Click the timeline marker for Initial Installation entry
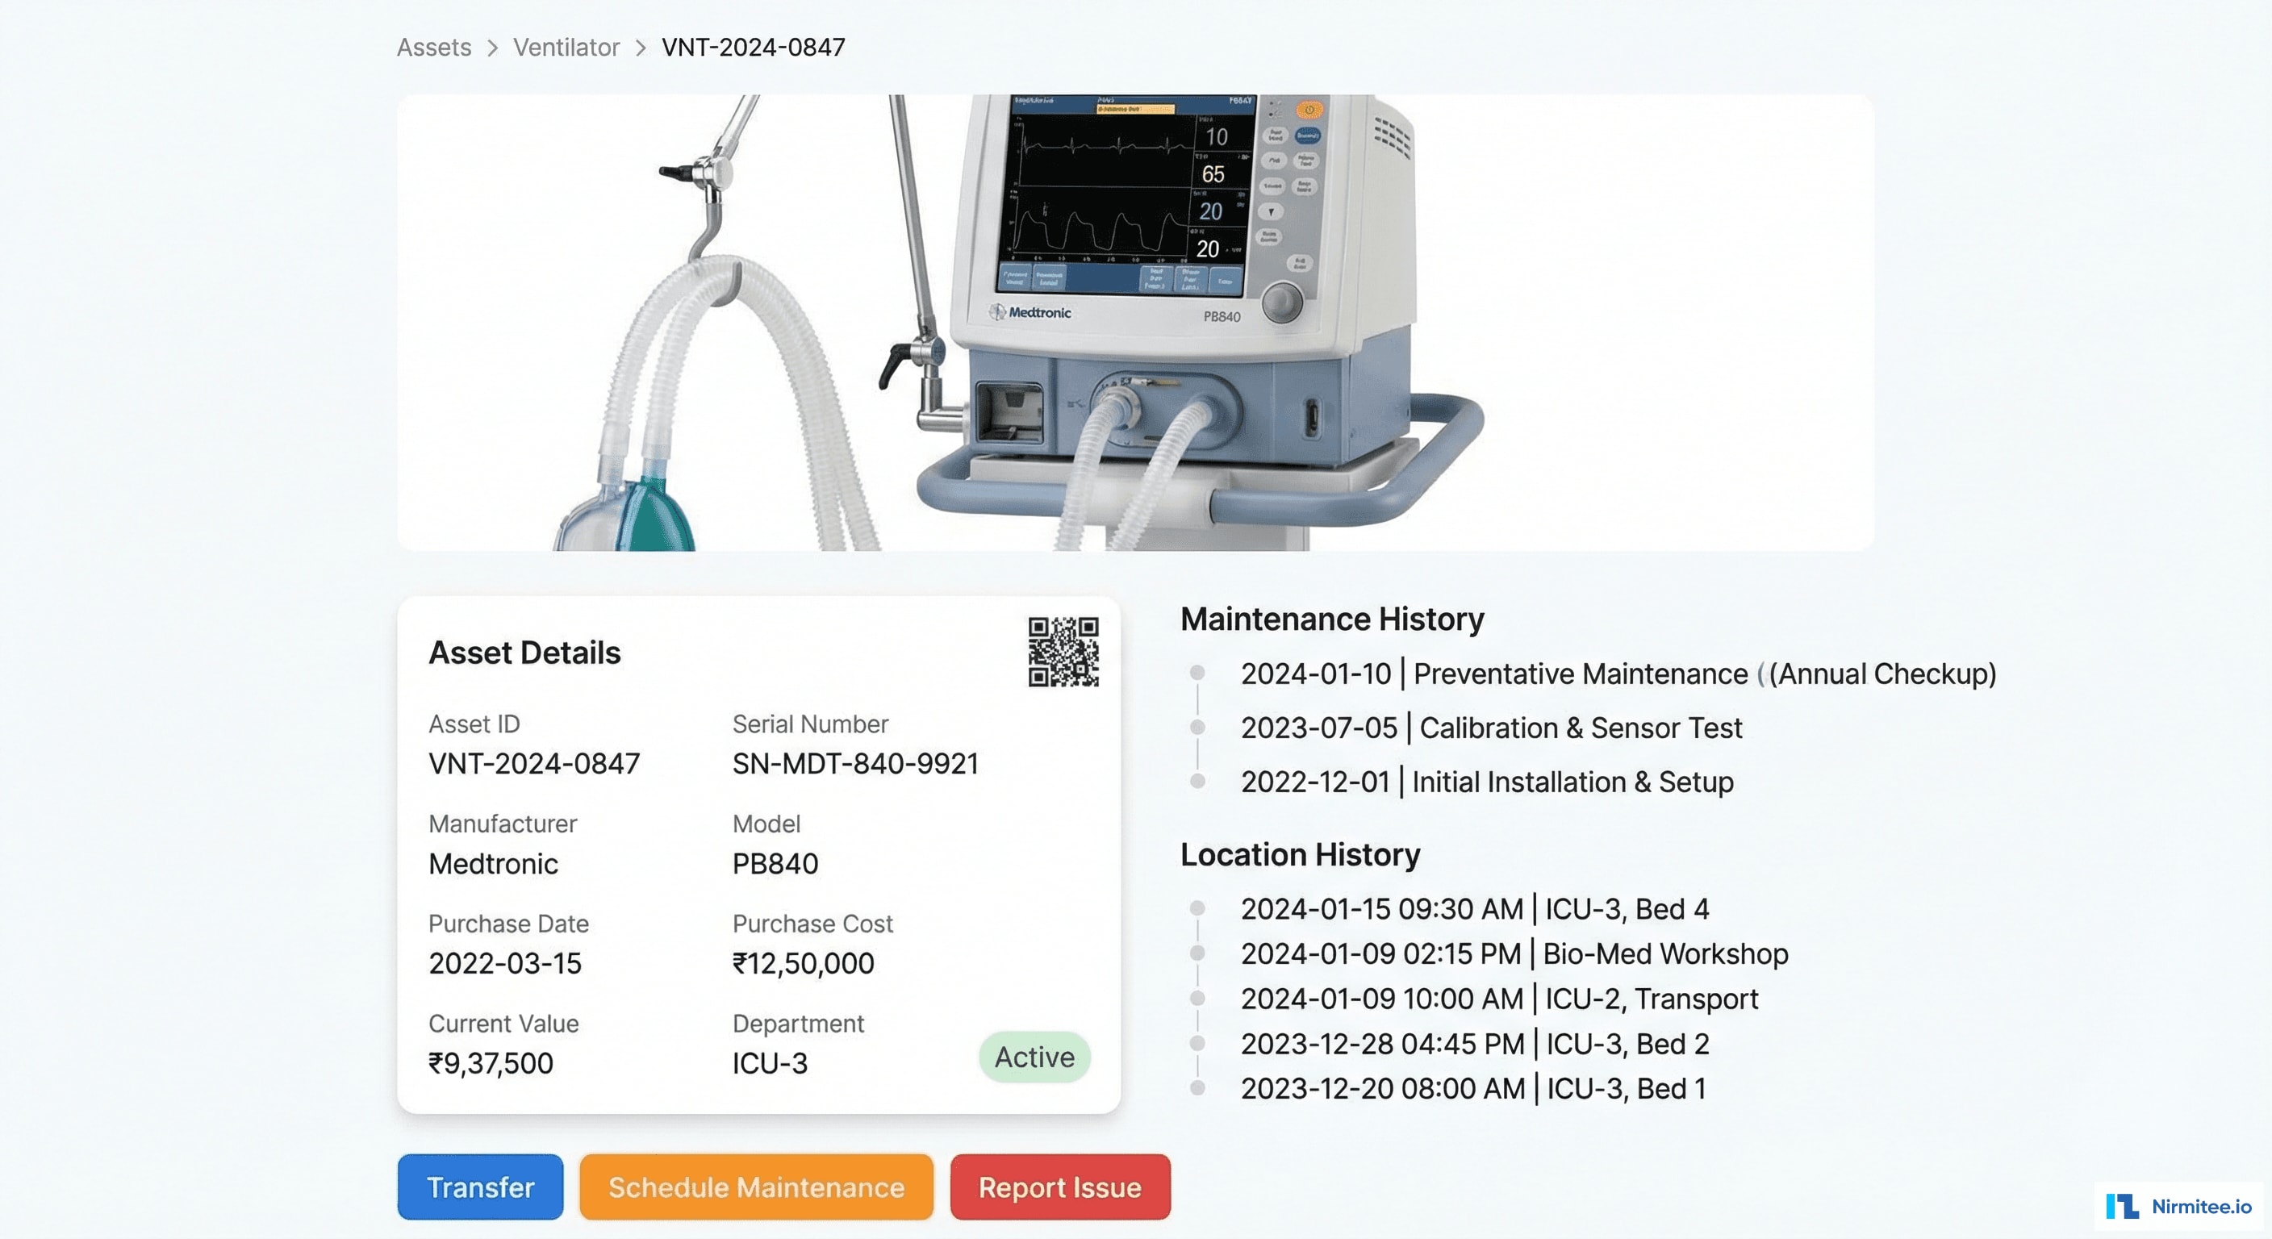Image resolution: width=2272 pixels, height=1239 pixels. click(1197, 782)
